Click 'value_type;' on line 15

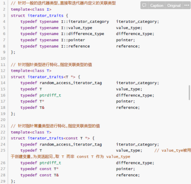(129, 89)
